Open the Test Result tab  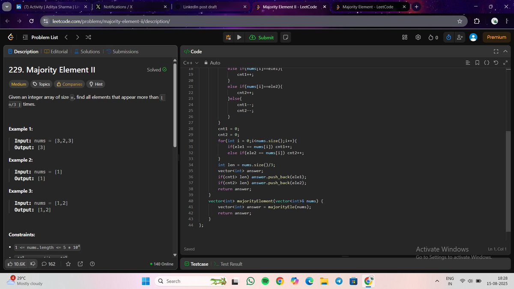click(x=228, y=264)
